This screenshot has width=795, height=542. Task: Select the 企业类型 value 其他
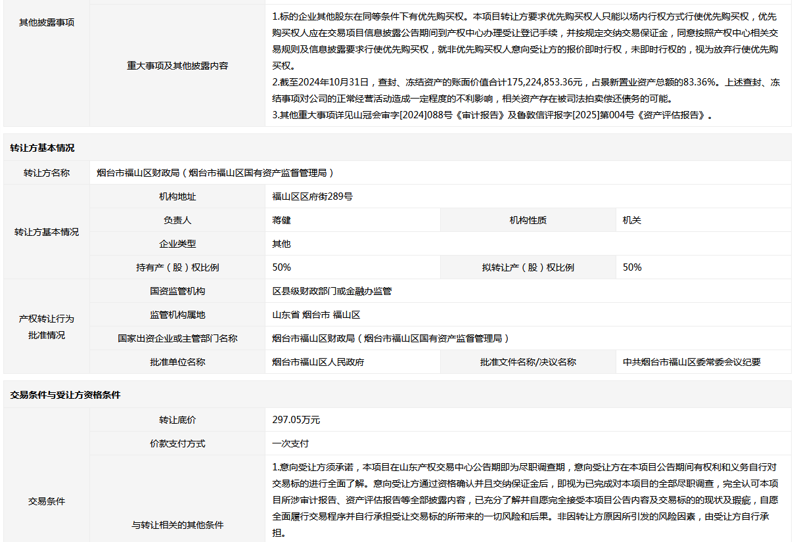point(281,244)
